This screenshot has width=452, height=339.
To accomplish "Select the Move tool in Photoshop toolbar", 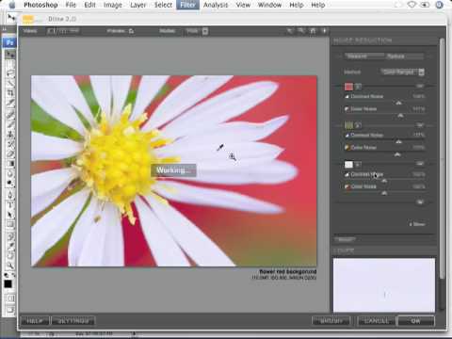I will [x=10, y=55].
